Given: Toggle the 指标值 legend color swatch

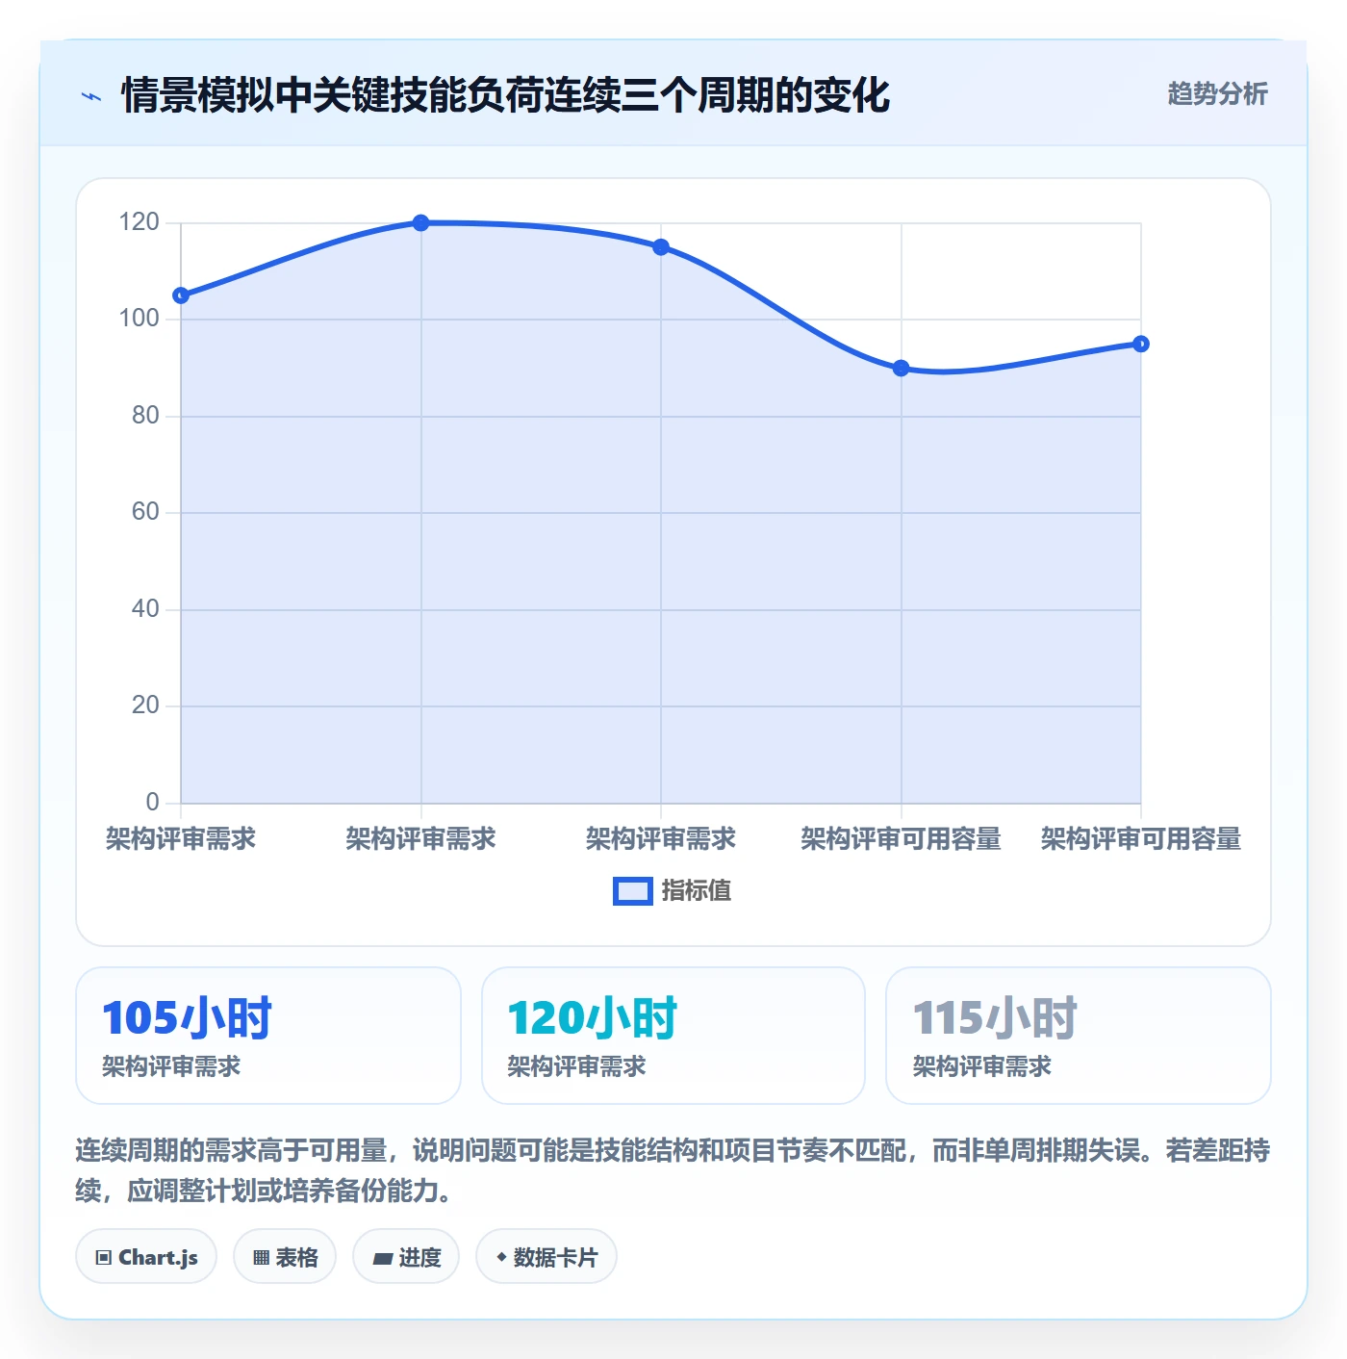Looking at the screenshot, I should point(633,891).
